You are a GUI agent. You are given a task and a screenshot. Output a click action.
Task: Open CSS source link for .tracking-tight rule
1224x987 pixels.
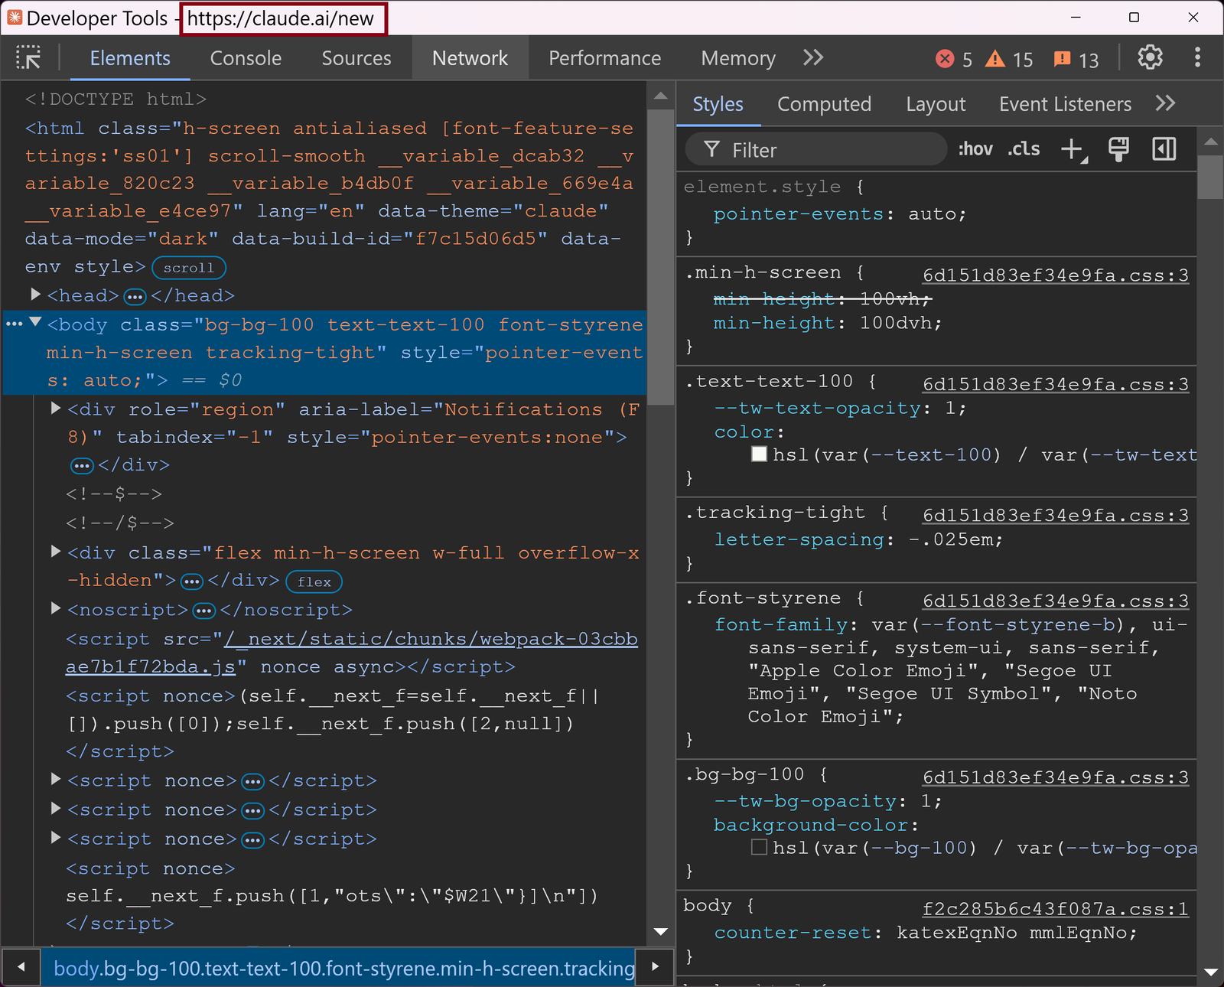click(1056, 516)
